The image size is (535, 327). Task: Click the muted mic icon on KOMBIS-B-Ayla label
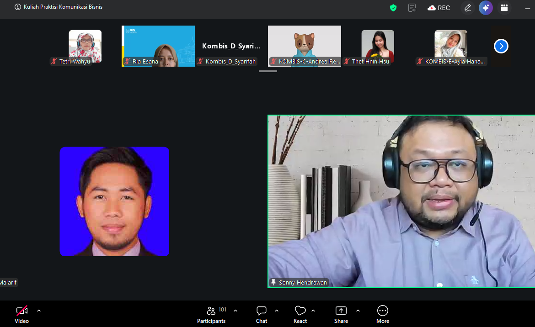[420, 61]
